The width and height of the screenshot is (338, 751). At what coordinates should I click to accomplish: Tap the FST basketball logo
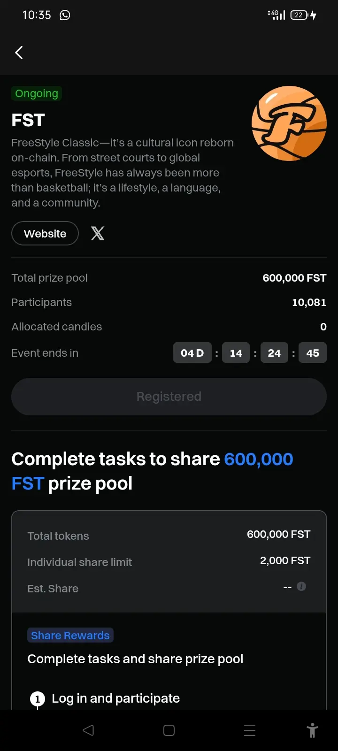coord(289,123)
